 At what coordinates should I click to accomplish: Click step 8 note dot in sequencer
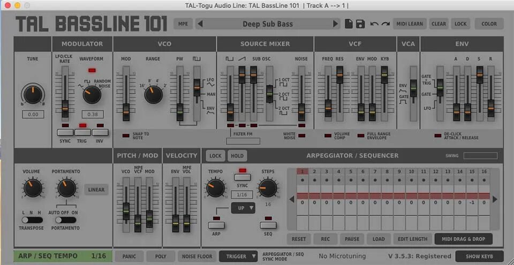[x=387, y=180]
